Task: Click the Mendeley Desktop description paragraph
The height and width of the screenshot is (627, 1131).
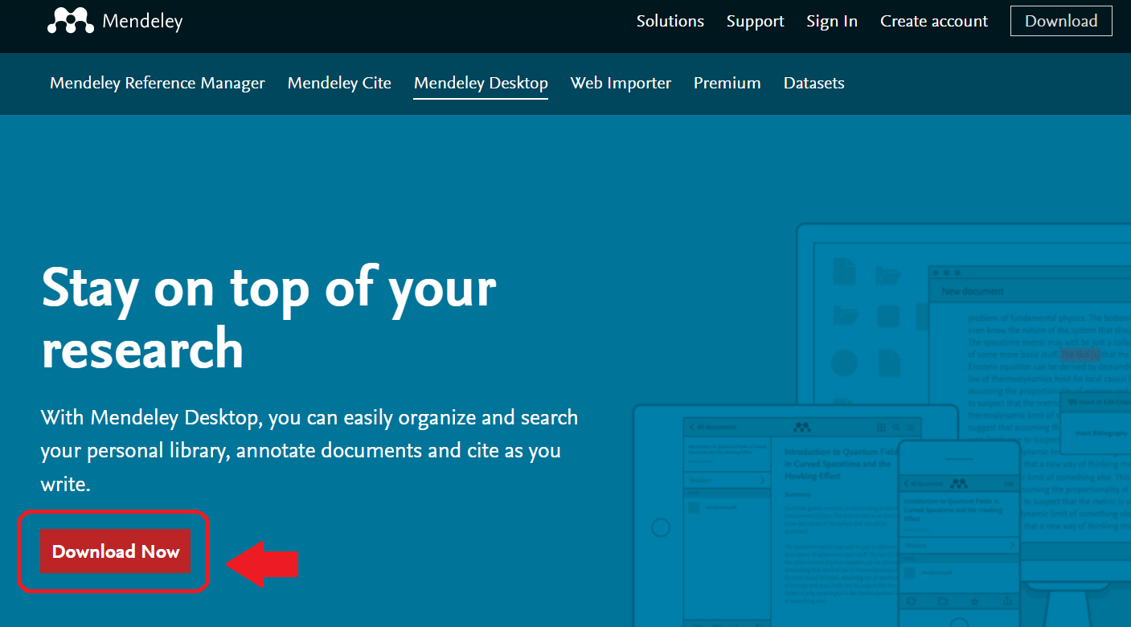Action: [309, 450]
